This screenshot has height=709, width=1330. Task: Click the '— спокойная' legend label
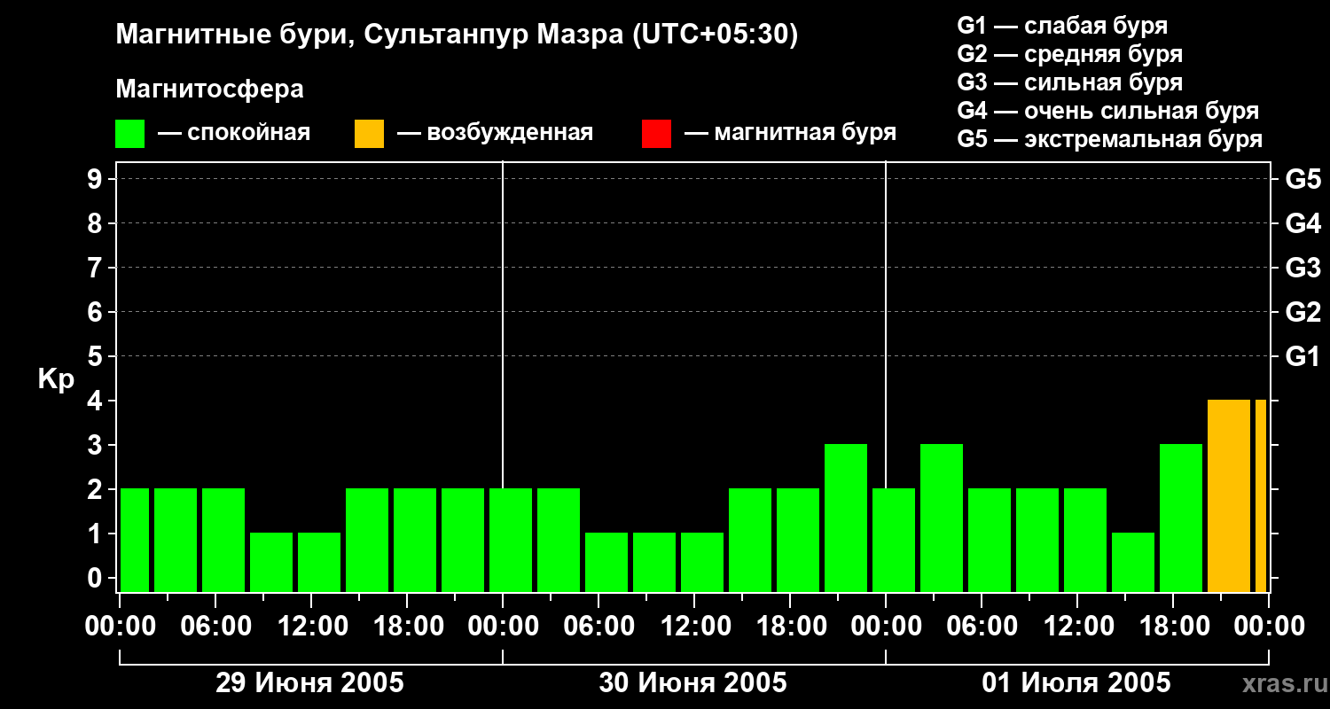click(x=234, y=134)
